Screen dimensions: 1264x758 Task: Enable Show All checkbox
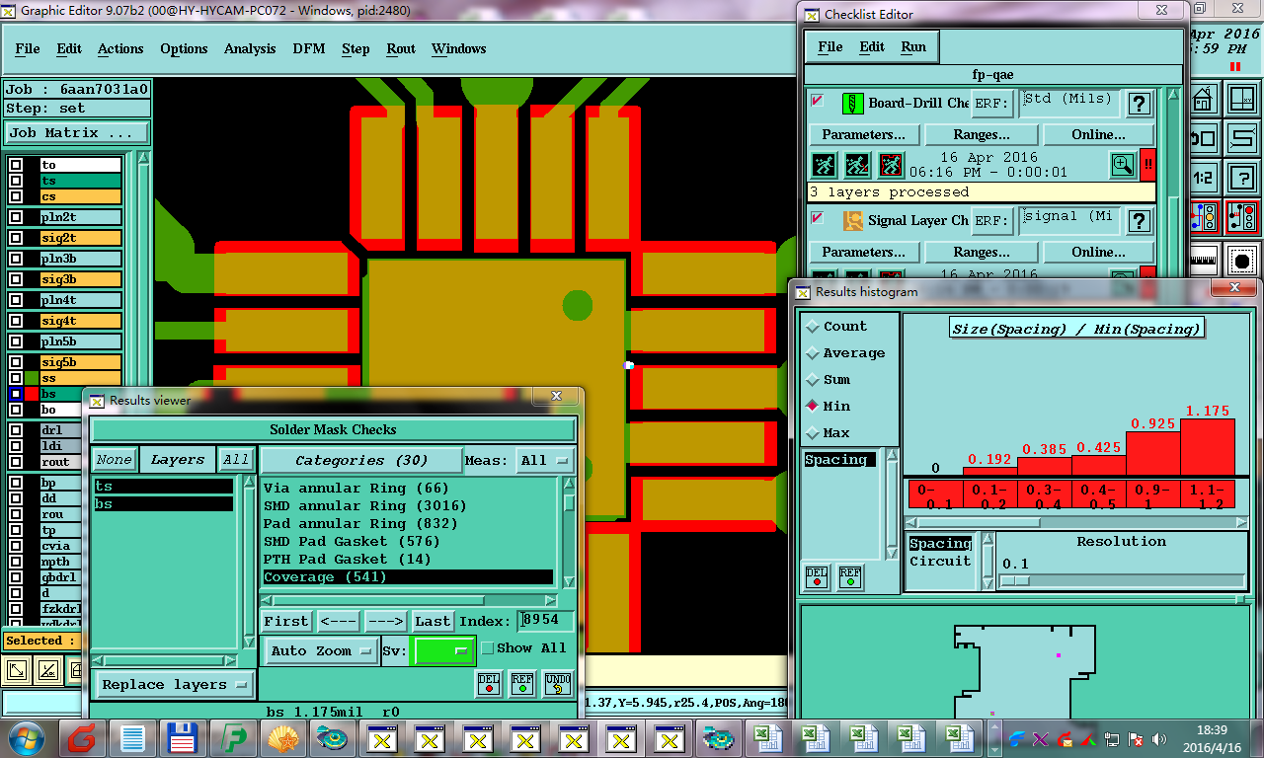coord(487,648)
